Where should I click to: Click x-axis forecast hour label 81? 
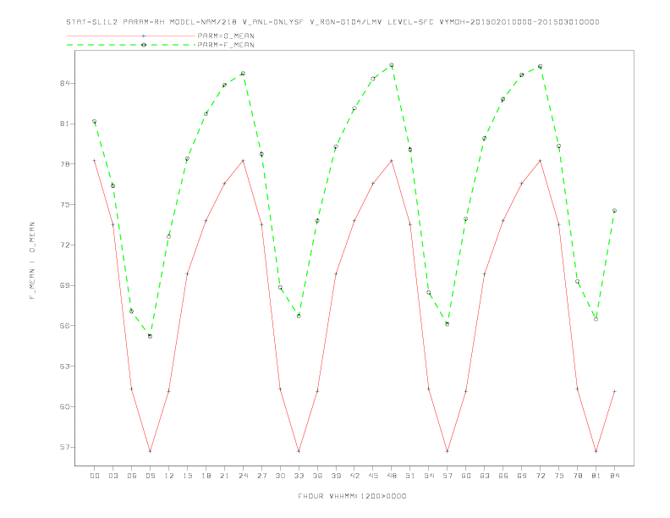pos(596,476)
